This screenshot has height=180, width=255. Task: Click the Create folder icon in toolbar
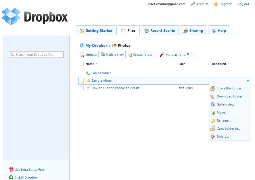pyautogui.click(x=130, y=55)
